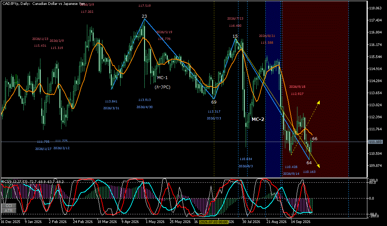
Task: Click the 118.063 price axis value
Action: (x=375, y=8)
